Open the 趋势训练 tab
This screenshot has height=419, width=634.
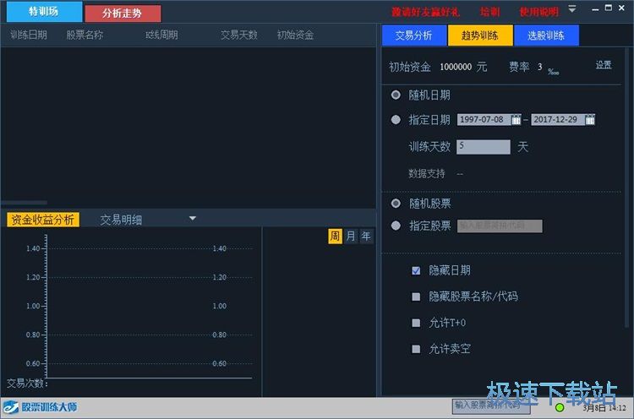480,35
